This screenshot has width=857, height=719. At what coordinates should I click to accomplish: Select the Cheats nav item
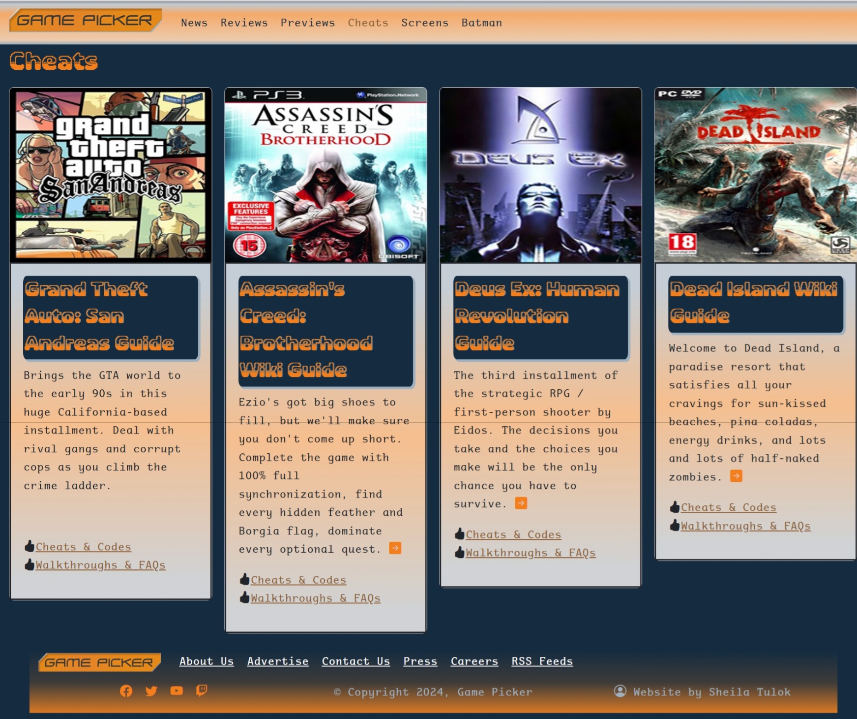368,23
